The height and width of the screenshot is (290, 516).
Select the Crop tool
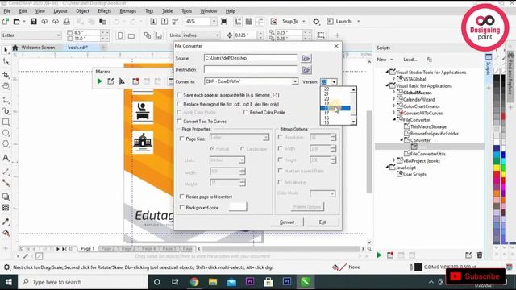[6, 75]
